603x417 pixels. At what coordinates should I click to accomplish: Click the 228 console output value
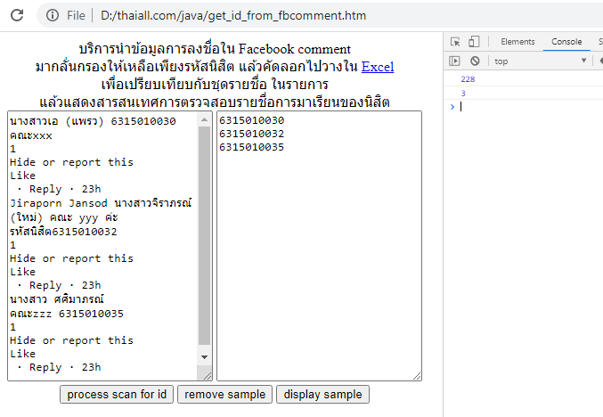click(x=467, y=80)
